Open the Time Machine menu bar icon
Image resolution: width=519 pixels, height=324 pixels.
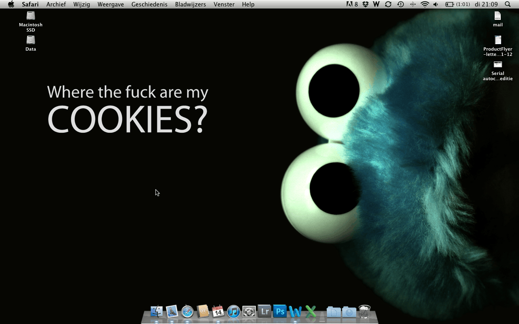coord(401,4)
